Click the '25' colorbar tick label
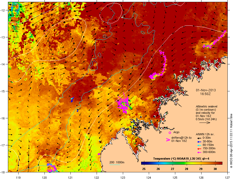Viewport: 233px width, 180px height. point(144,169)
